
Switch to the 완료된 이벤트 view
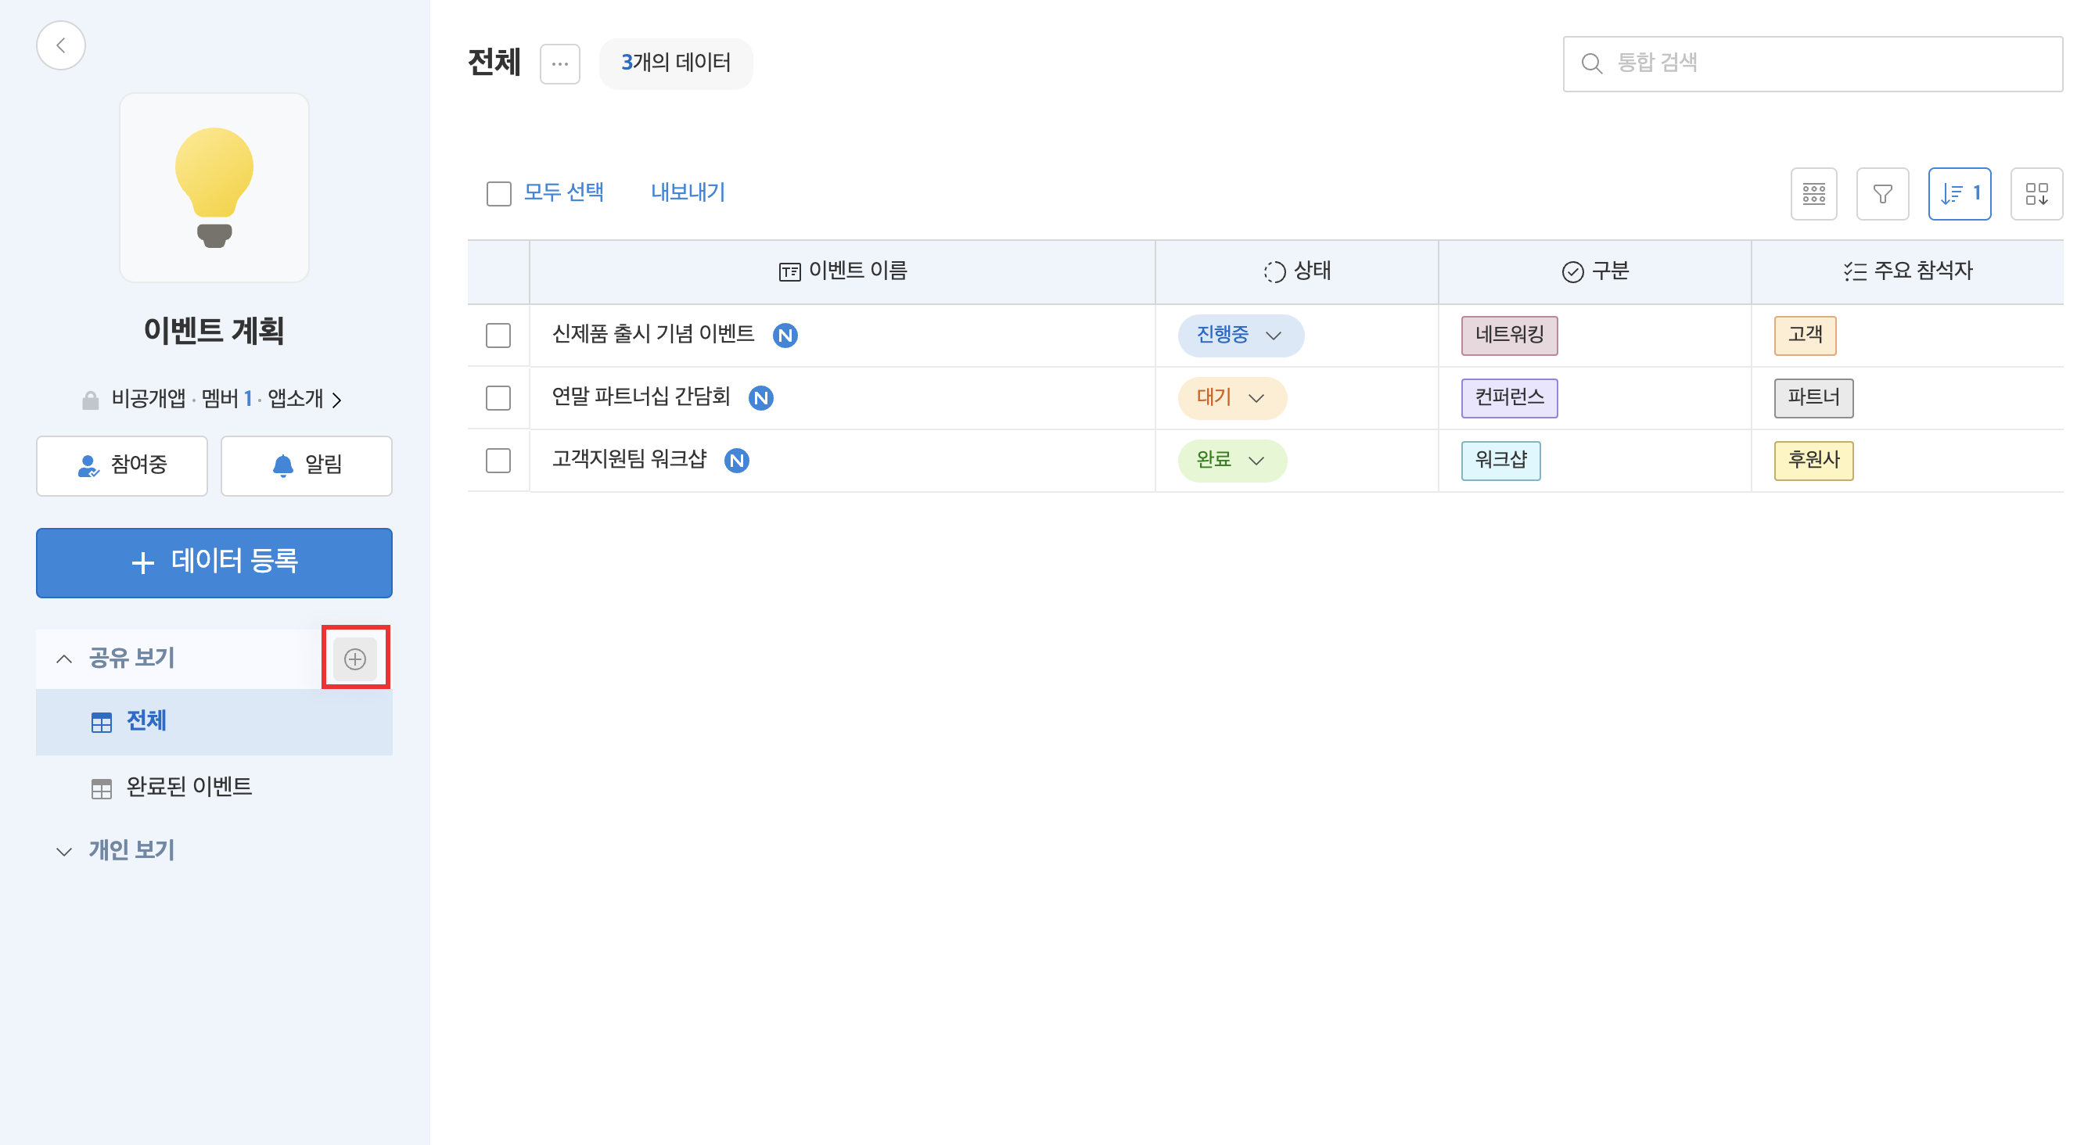point(189,786)
